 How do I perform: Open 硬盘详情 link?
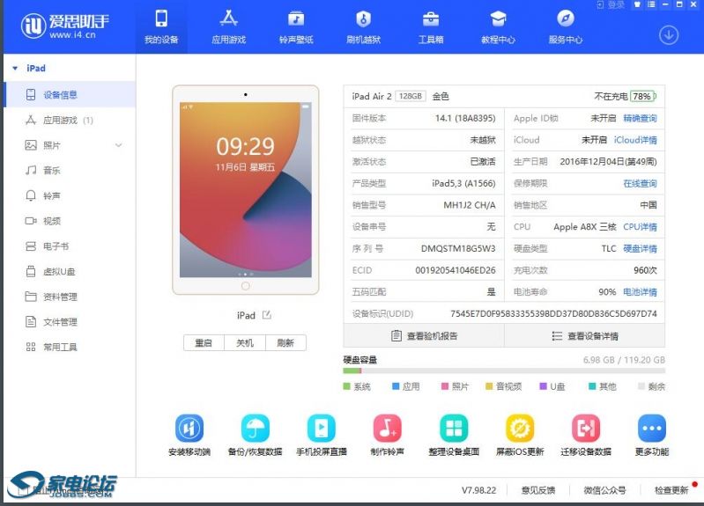click(x=640, y=248)
